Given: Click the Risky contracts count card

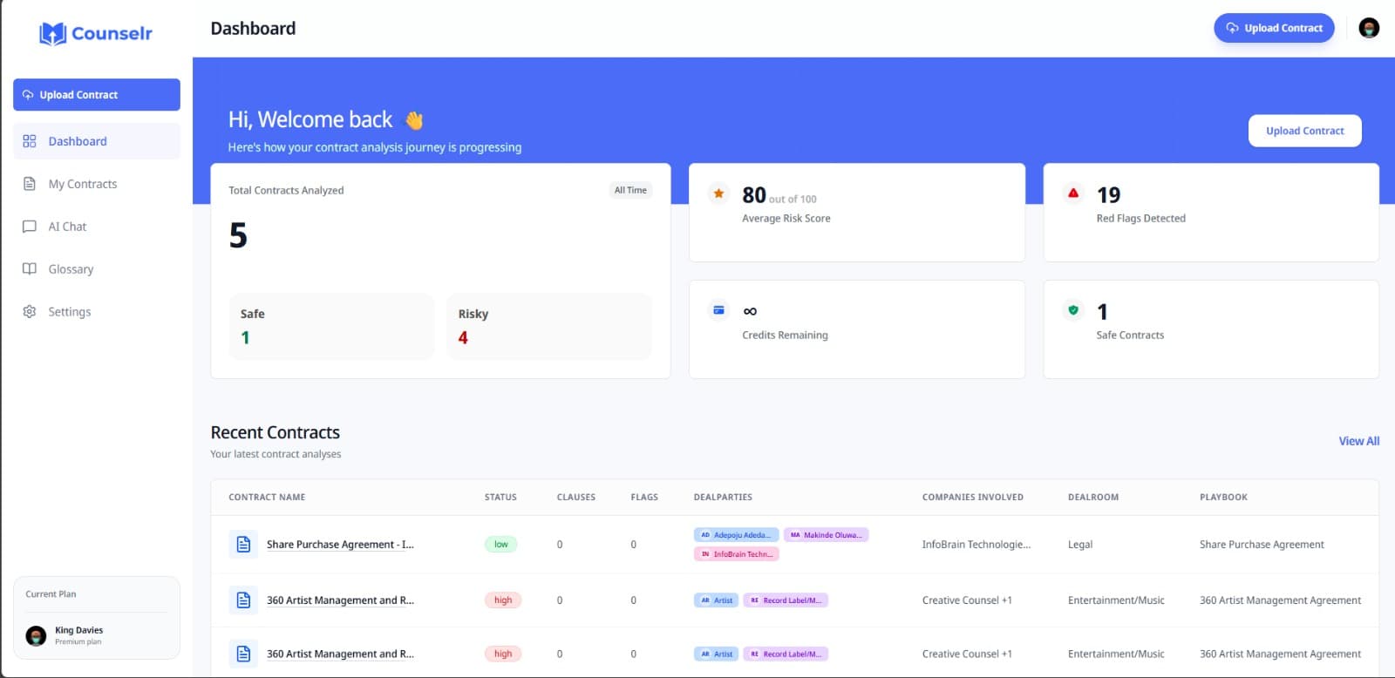Looking at the screenshot, I should (x=548, y=326).
